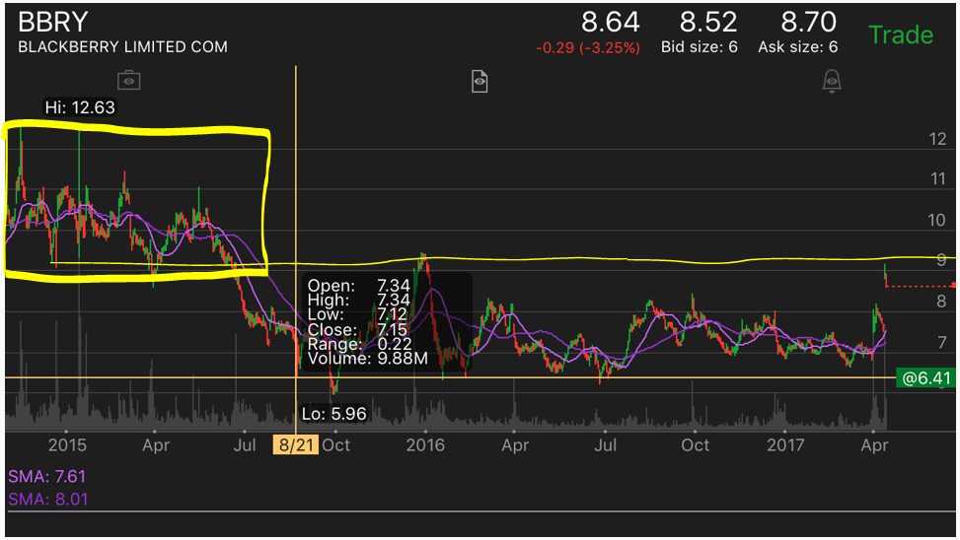Tap the alert bell icon
Viewport: 960px width, 540px height.
pyautogui.click(x=832, y=81)
